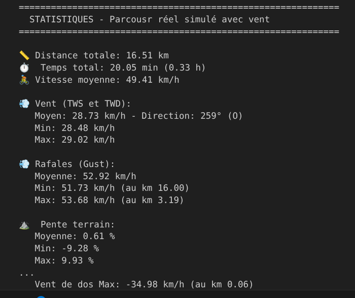Click 'Vent de dos Max: -34.98 km/h' line
The width and height of the screenshot is (355, 298).
tap(144, 284)
